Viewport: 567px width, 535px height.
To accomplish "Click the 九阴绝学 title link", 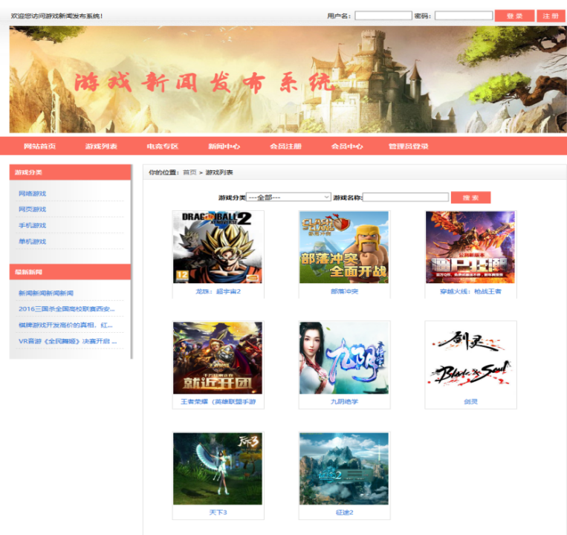I will [x=344, y=401].
